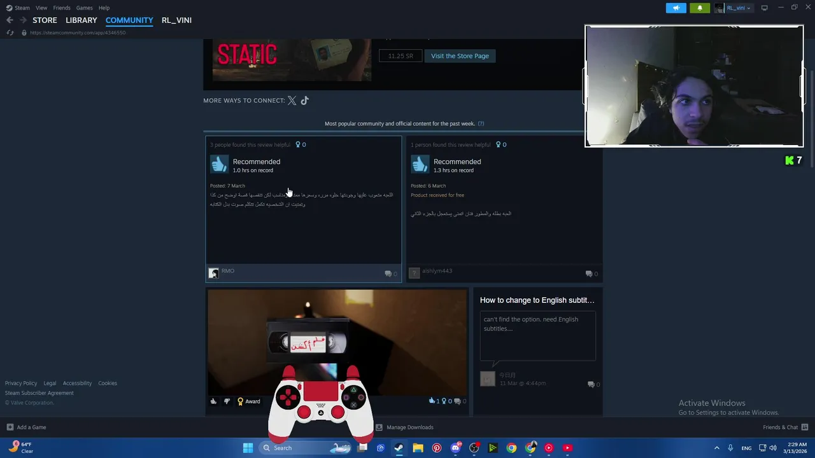Open the Accessibility link
The width and height of the screenshot is (815, 458).
(77, 383)
